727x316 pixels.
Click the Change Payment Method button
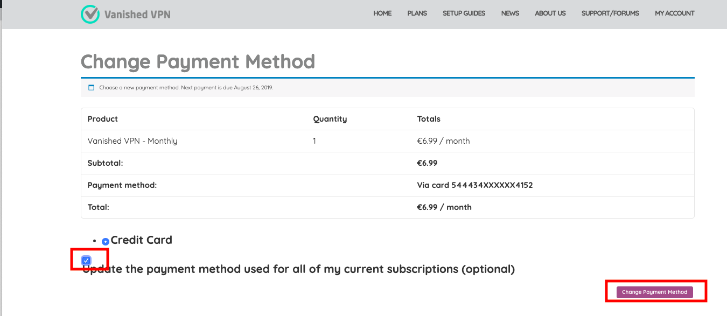coord(654,292)
